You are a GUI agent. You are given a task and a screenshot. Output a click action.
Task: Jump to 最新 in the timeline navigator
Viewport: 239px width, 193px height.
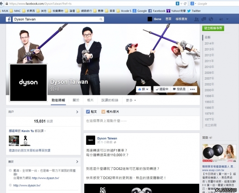[208, 37]
